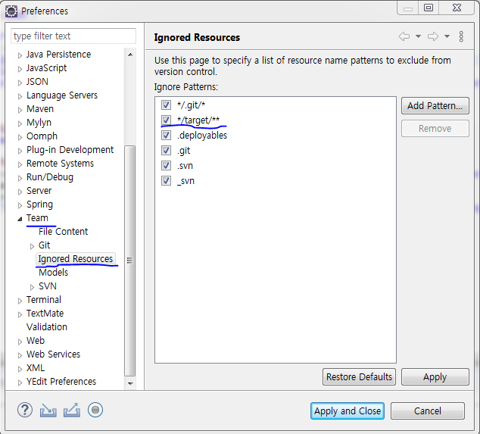The image size is (480, 434).
Task: Select Remote Systems in the tree
Action: 60,164
